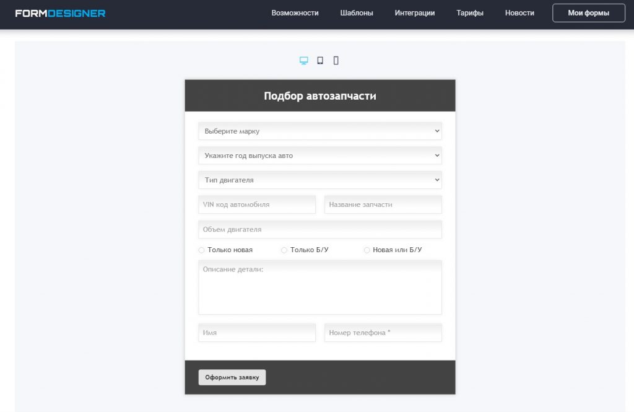Click the "Мои формы" button
This screenshot has height=412, width=634.
click(588, 13)
